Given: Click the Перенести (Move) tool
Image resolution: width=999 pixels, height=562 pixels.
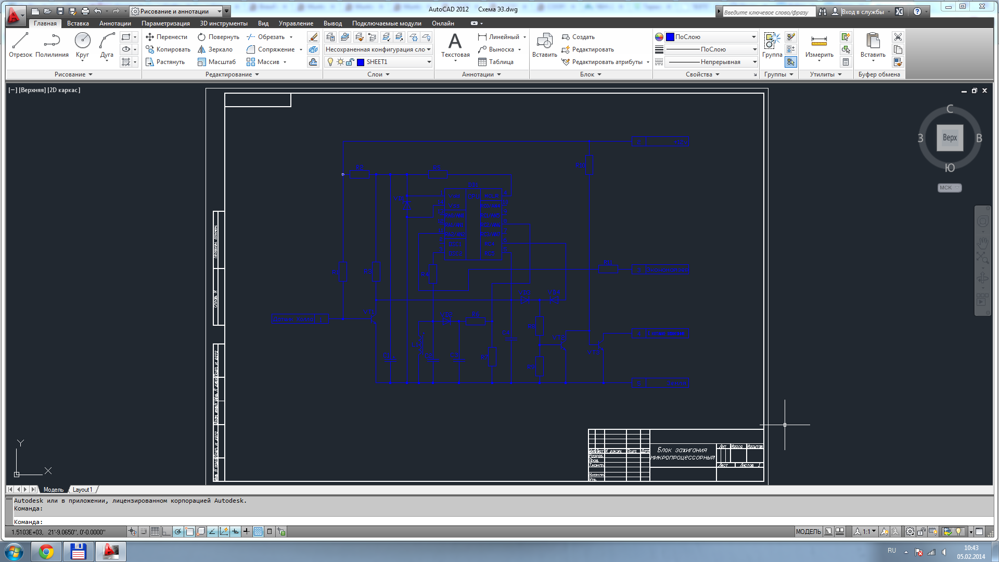Looking at the screenshot, I should (x=166, y=37).
